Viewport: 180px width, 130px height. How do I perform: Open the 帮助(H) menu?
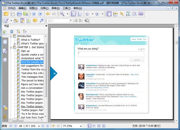78,8
